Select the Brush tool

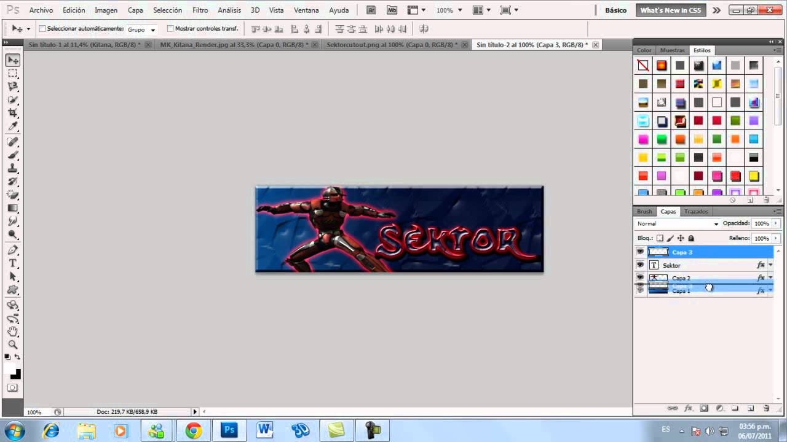coord(12,155)
